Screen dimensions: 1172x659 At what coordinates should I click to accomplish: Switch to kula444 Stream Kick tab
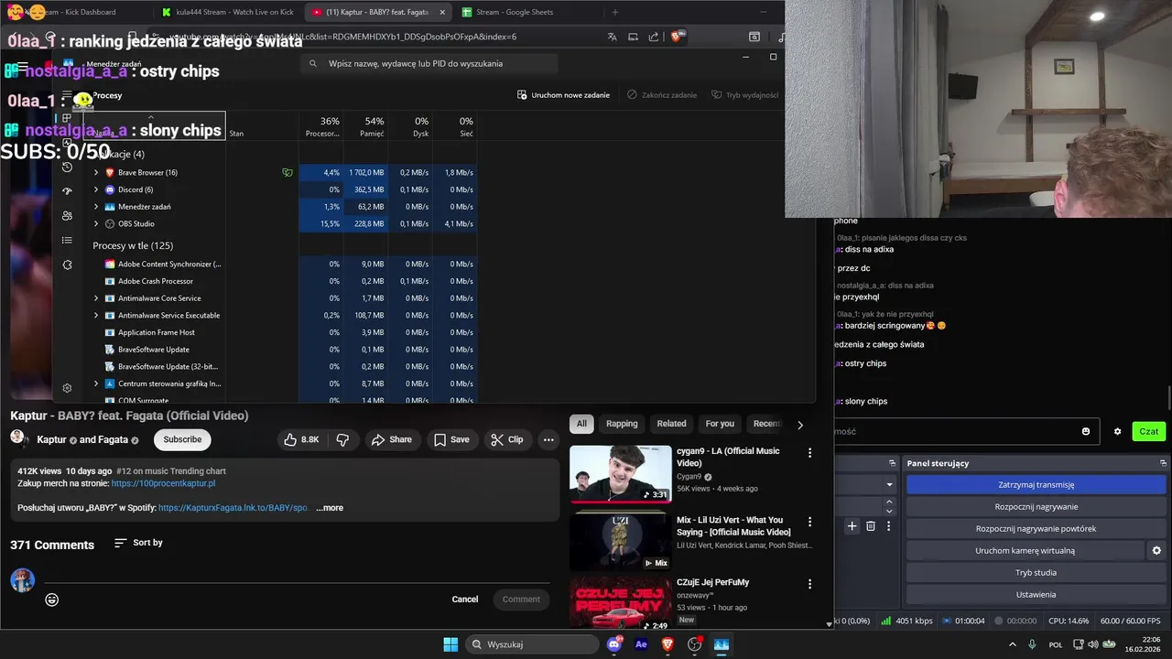[x=227, y=12]
